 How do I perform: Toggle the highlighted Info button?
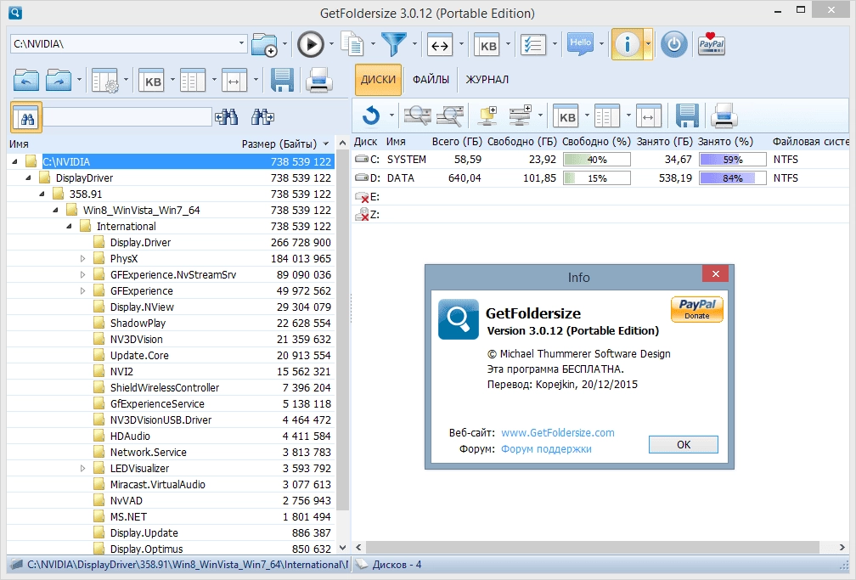click(x=627, y=44)
